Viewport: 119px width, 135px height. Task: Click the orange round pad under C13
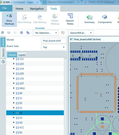coord(102,127)
